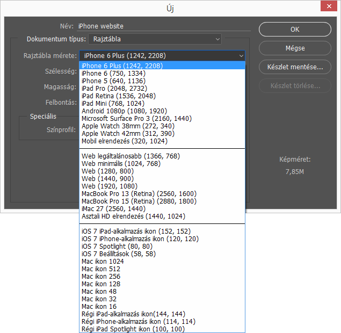Choose Mac ikon 128 preset

click(162, 284)
